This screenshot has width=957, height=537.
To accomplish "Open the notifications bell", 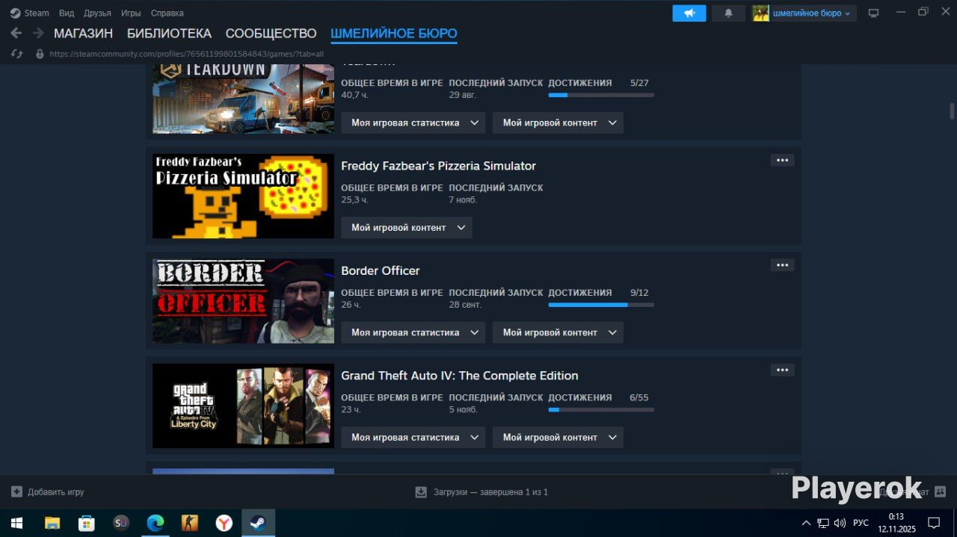I will coord(728,13).
